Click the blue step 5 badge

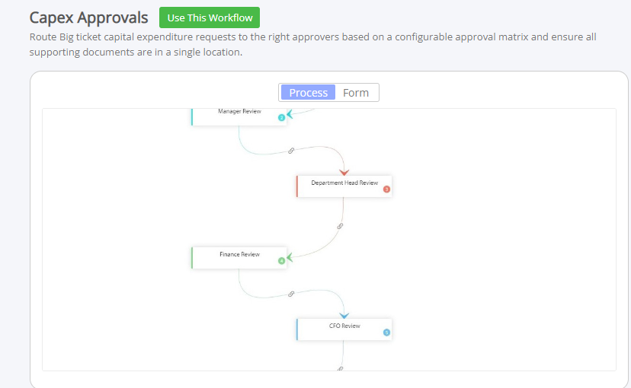(x=386, y=332)
